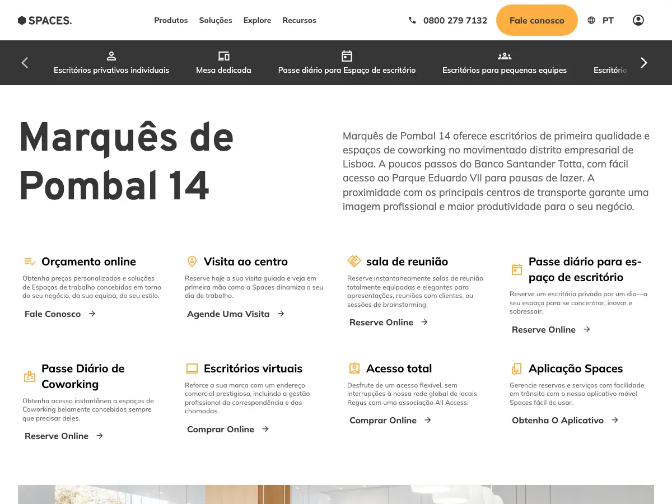
Task: Open the Explore menu
Action: point(257,20)
